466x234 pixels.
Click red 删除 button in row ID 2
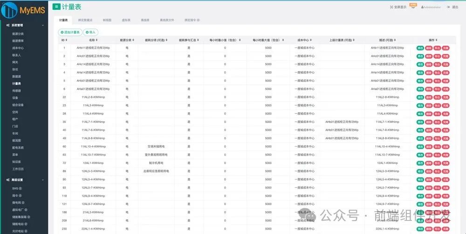pyautogui.click(x=429, y=56)
